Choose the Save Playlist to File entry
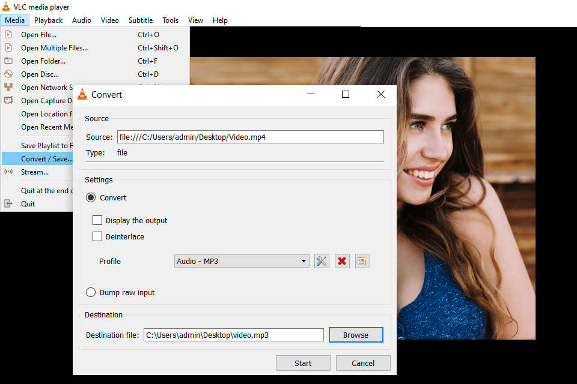 (37, 146)
